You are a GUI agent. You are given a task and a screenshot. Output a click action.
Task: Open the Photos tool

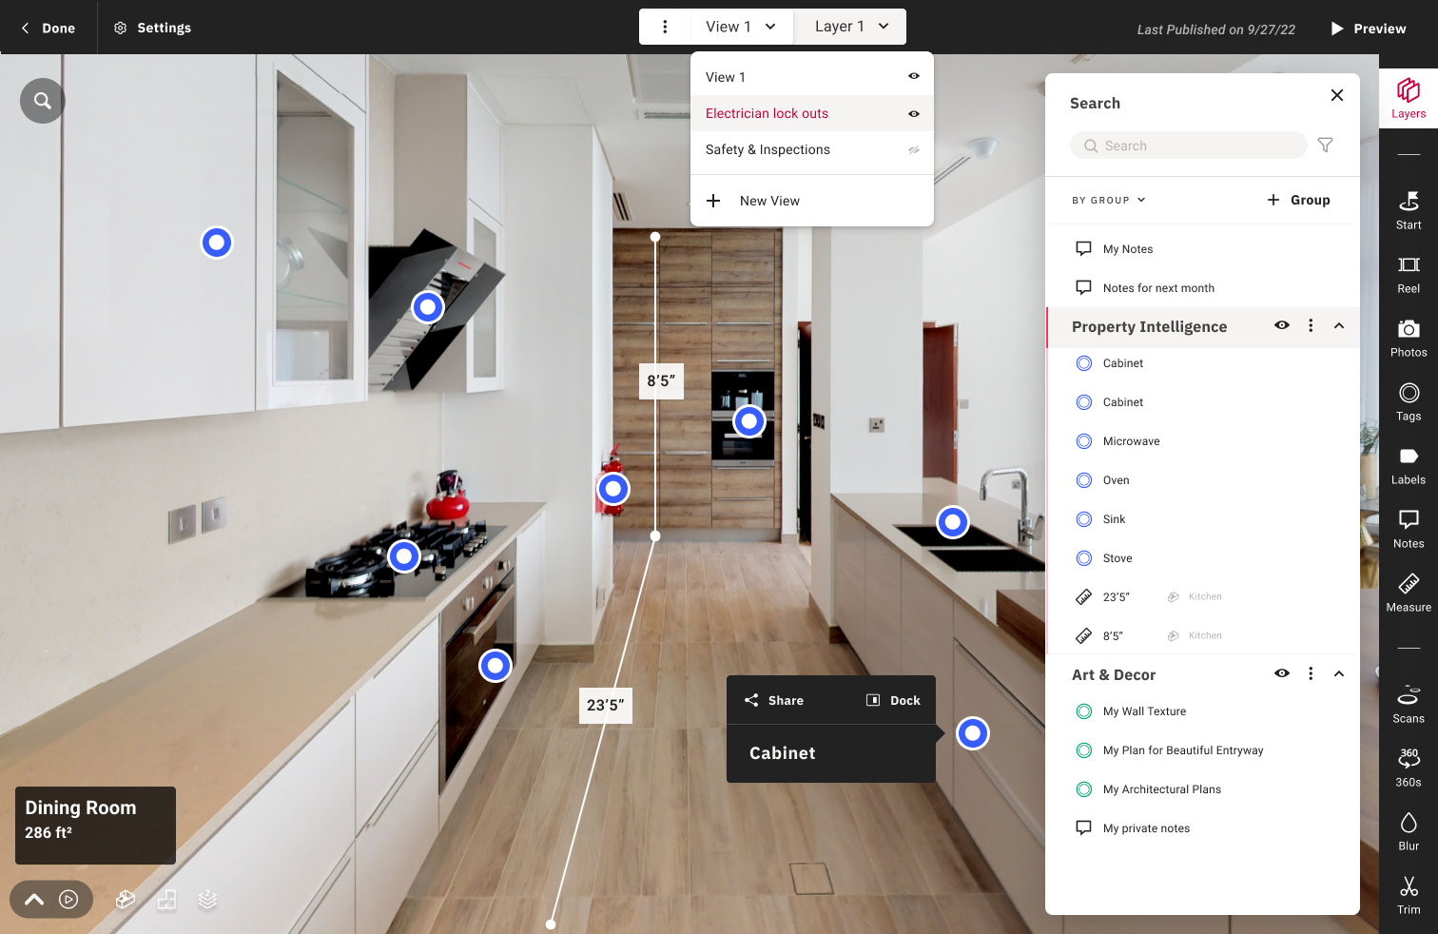(x=1408, y=338)
